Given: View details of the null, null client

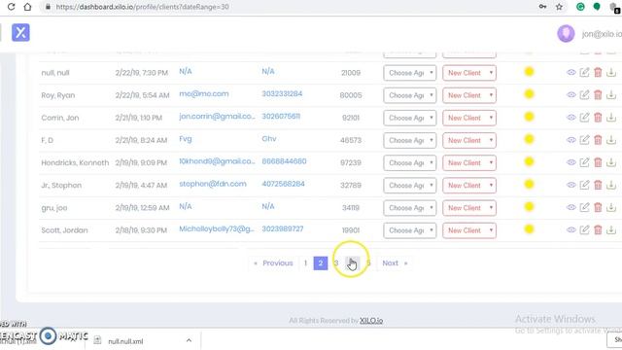Looking at the screenshot, I should coord(570,72).
